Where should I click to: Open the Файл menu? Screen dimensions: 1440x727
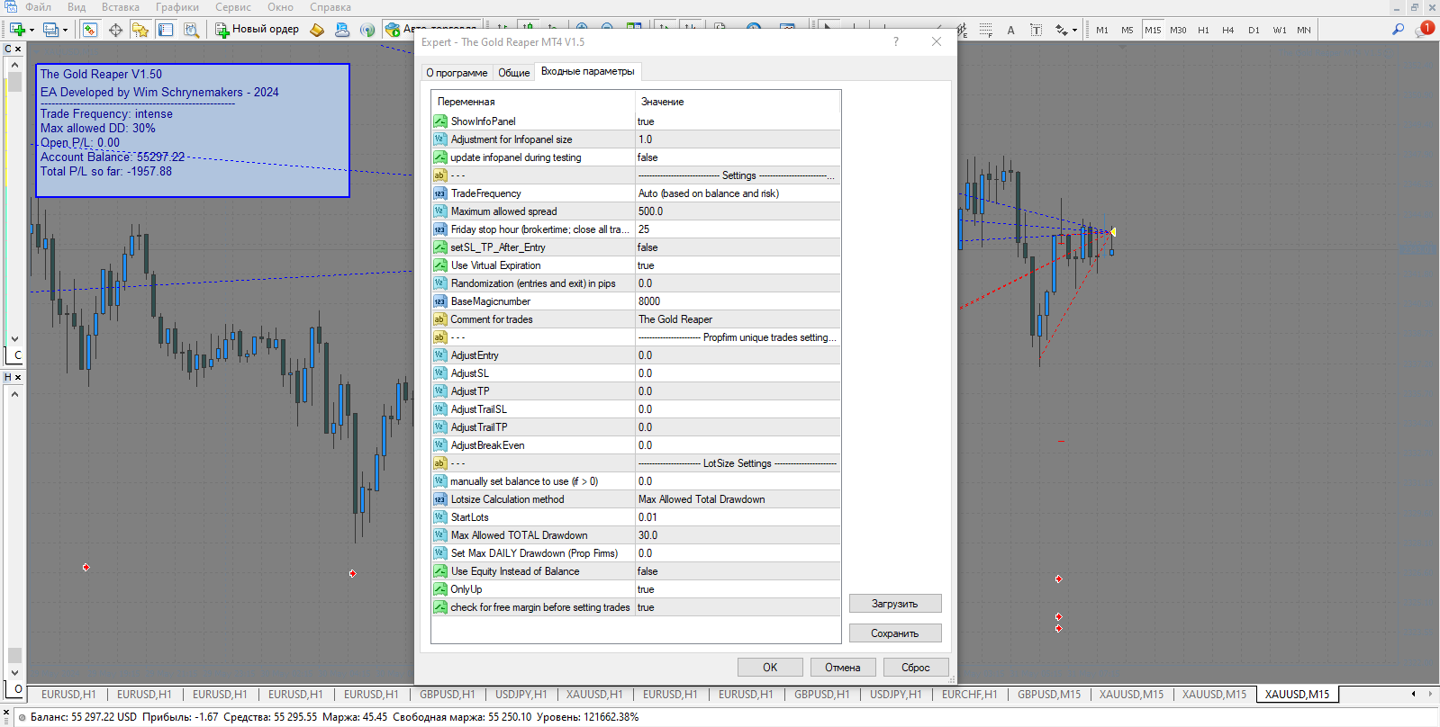[38, 7]
